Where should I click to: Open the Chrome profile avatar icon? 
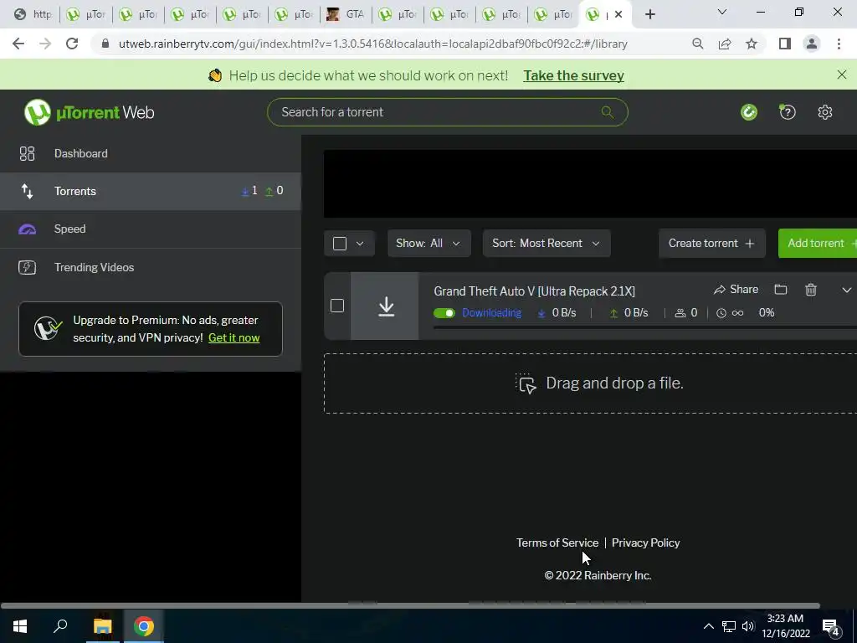pos(812,44)
